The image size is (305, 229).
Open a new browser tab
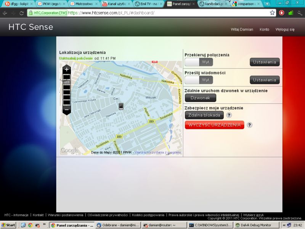coord(267,4)
